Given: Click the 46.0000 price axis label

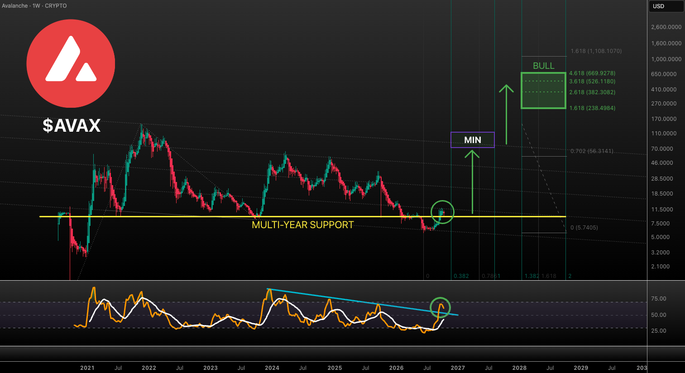Looking at the screenshot, I should click(662, 163).
